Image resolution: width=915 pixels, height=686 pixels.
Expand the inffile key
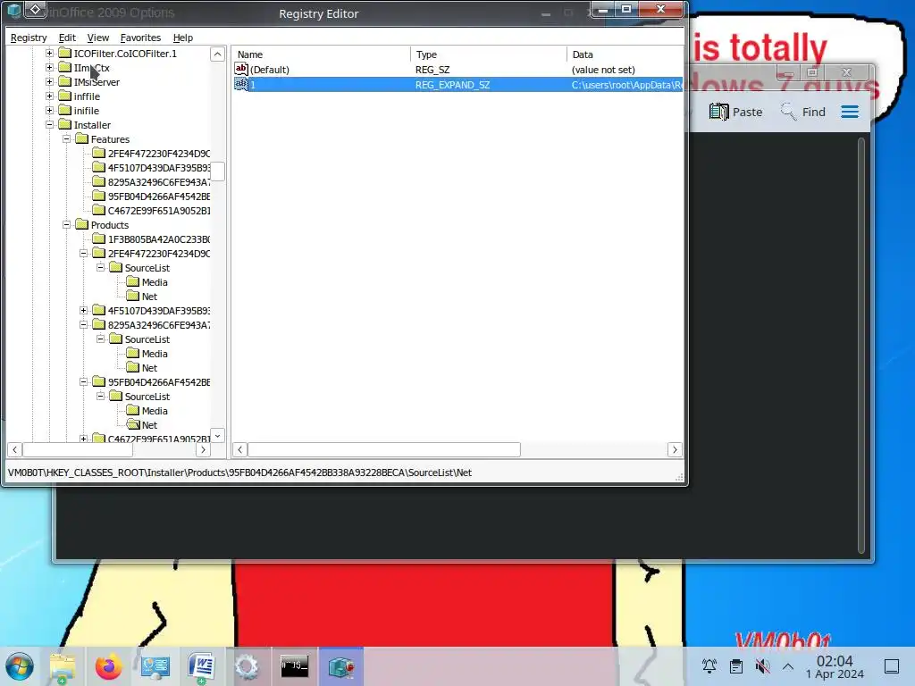coord(50,96)
